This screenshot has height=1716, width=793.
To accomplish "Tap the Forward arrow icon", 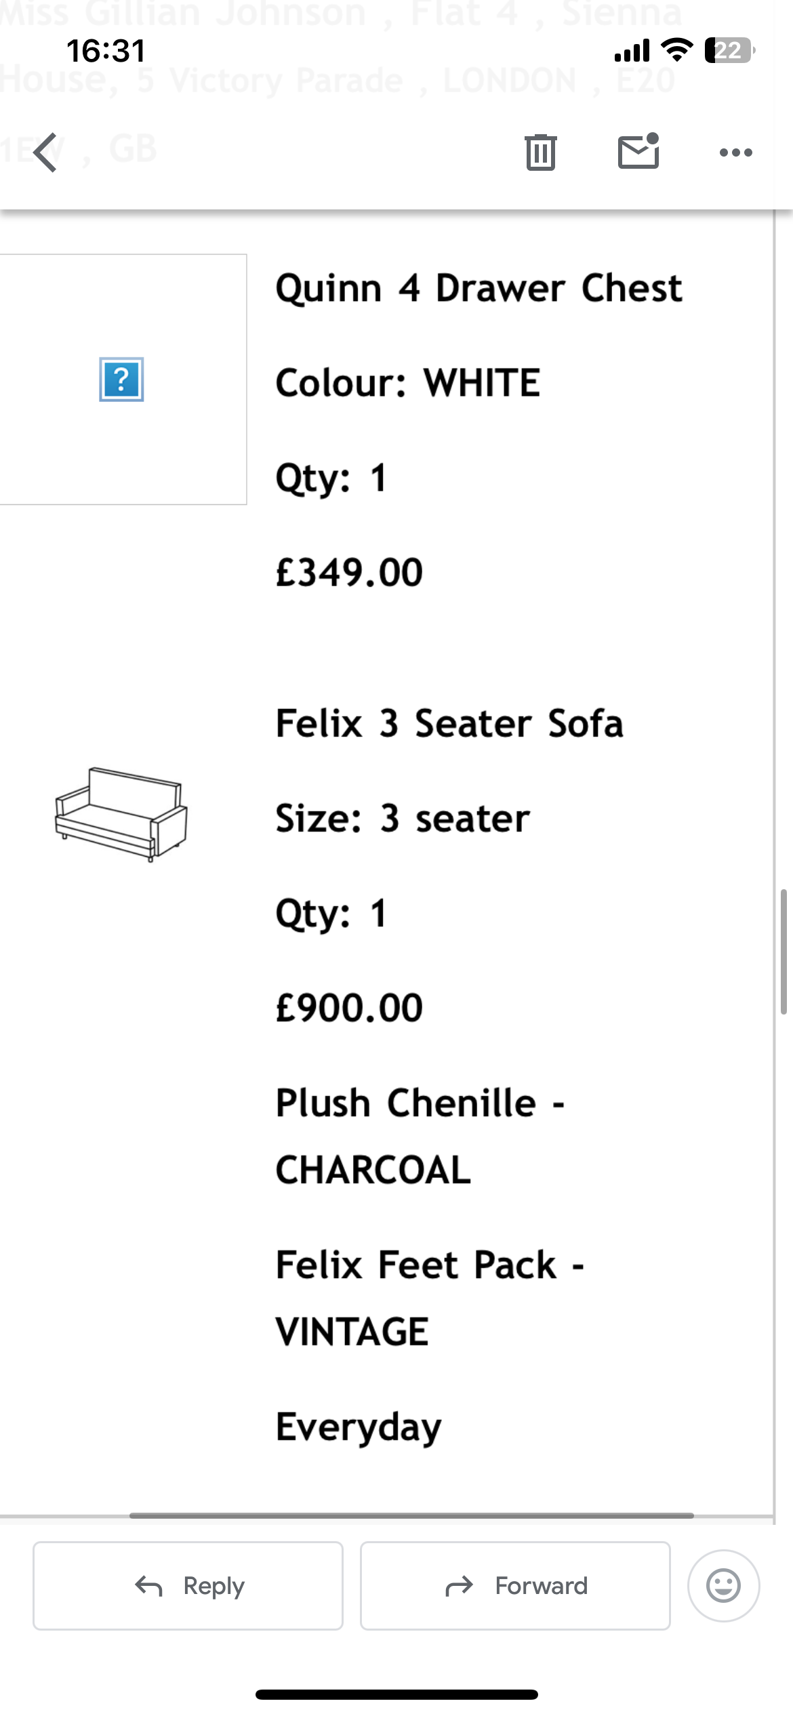I will click(x=459, y=1586).
